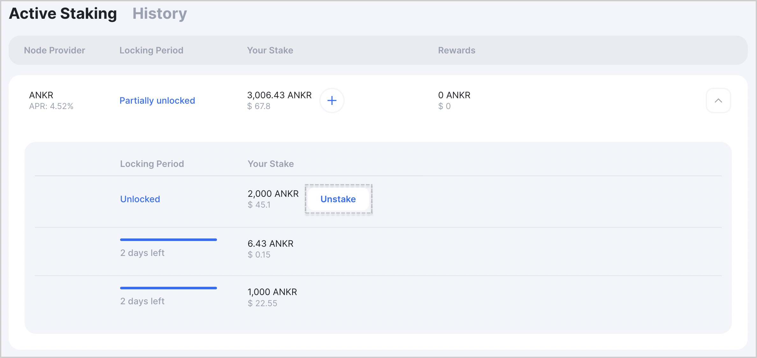Image resolution: width=757 pixels, height=358 pixels.
Task: Select the Partially unlocked status link
Action: point(157,100)
